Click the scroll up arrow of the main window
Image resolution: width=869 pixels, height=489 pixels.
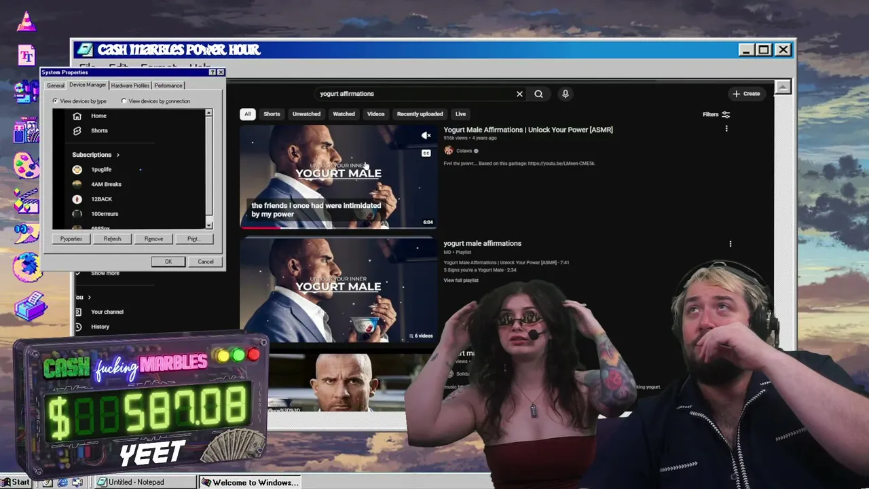coord(783,87)
